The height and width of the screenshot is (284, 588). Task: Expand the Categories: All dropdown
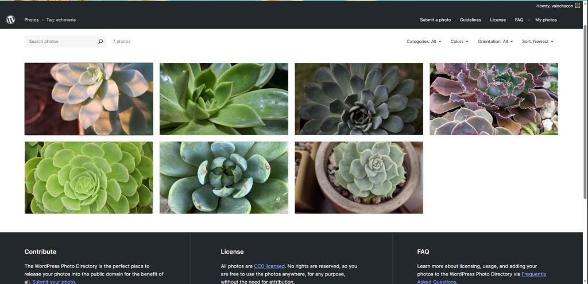tap(424, 42)
